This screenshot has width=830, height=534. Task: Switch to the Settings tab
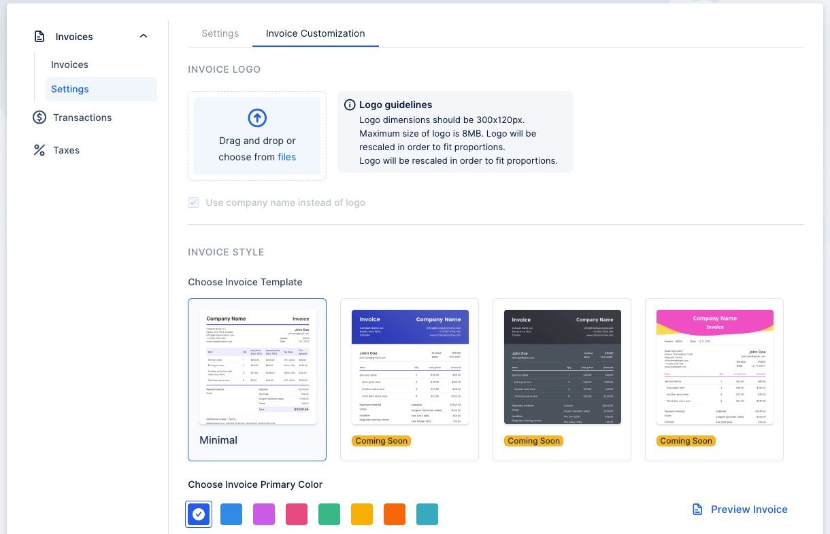(220, 33)
